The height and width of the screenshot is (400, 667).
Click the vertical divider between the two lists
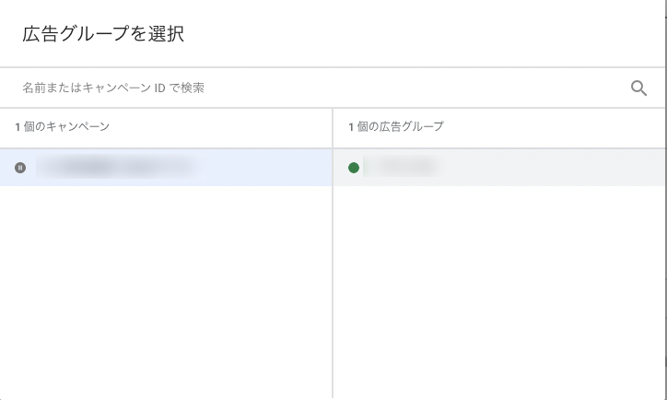(x=333, y=276)
